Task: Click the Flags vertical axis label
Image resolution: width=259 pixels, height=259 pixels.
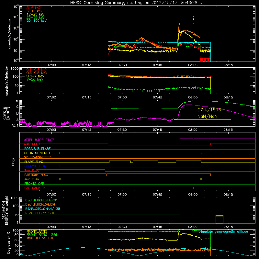Action: 13,162
